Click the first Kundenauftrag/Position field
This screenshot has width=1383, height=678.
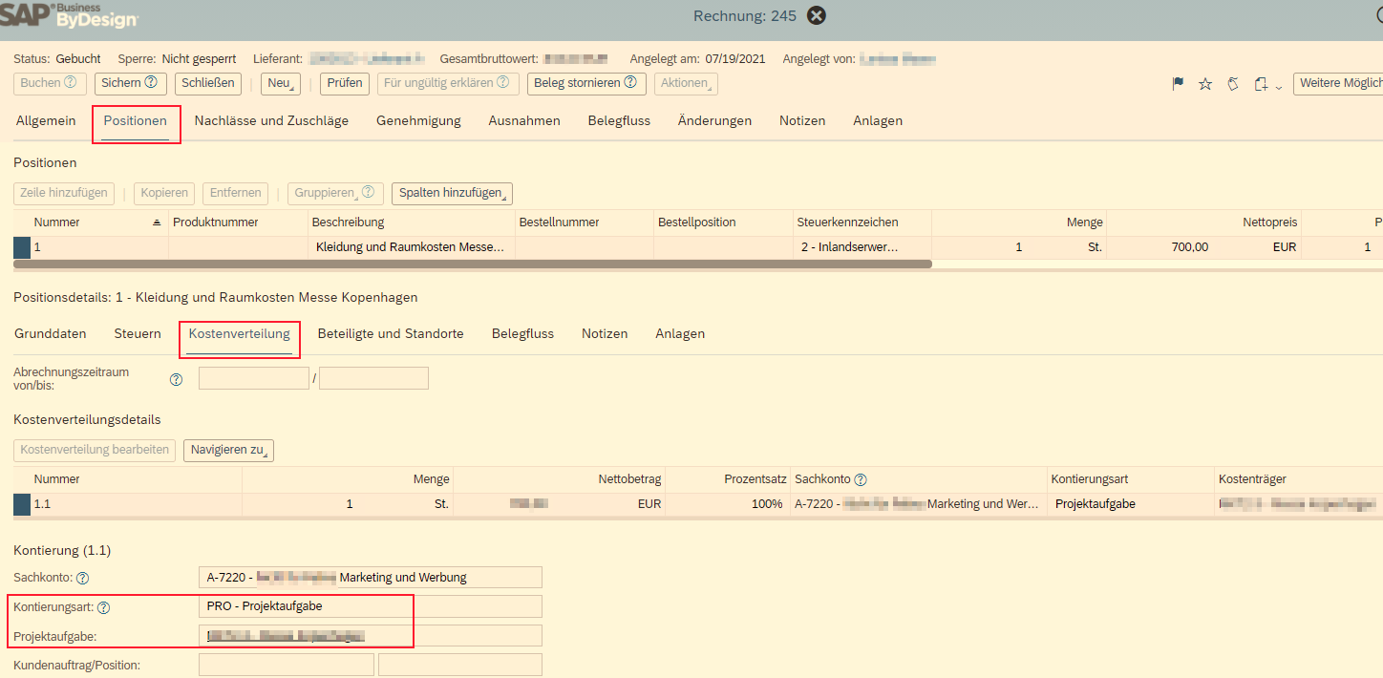click(x=287, y=665)
